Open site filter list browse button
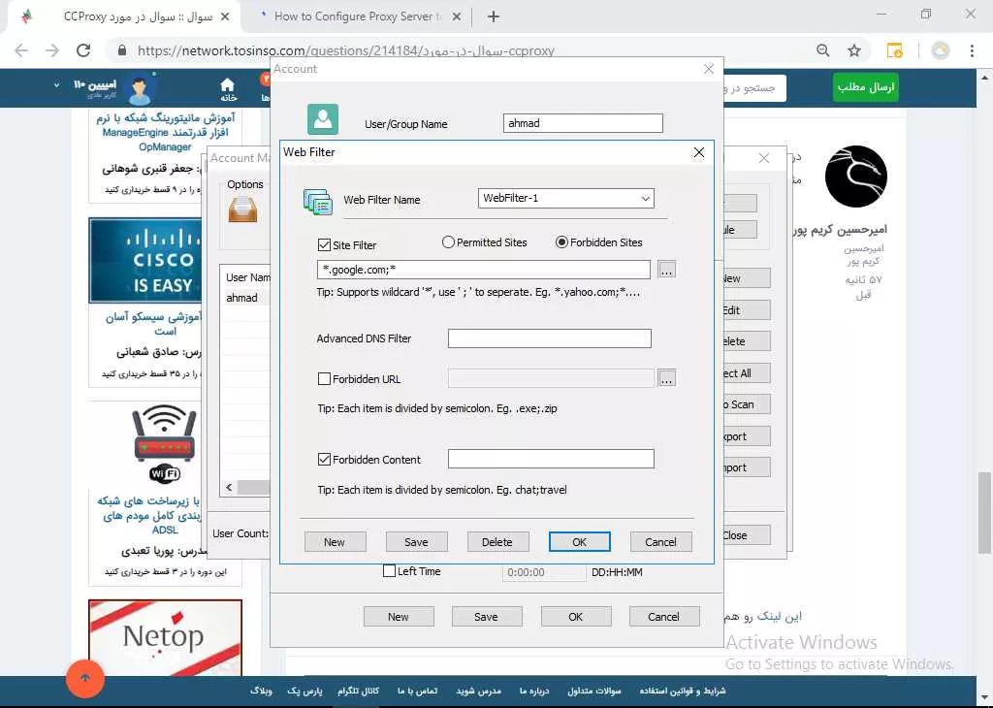This screenshot has height=708, width=993. tap(667, 270)
